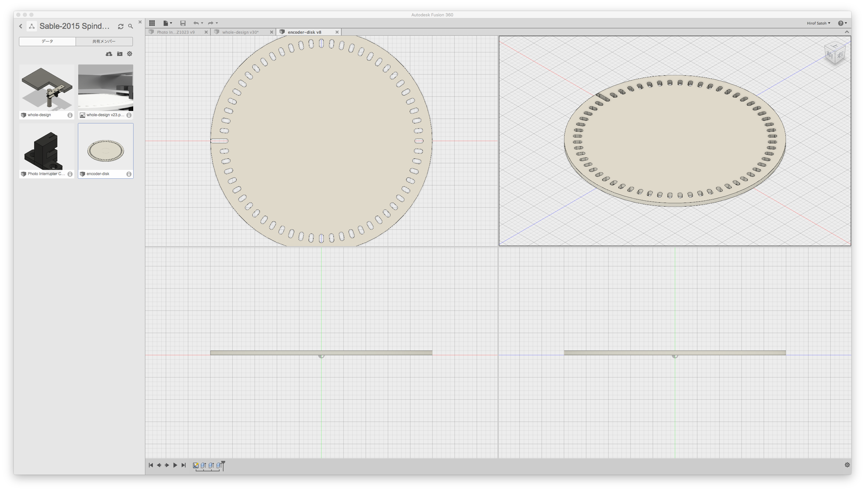
Task: Open the data panel settings gear
Action: click(x=130, y=54)
